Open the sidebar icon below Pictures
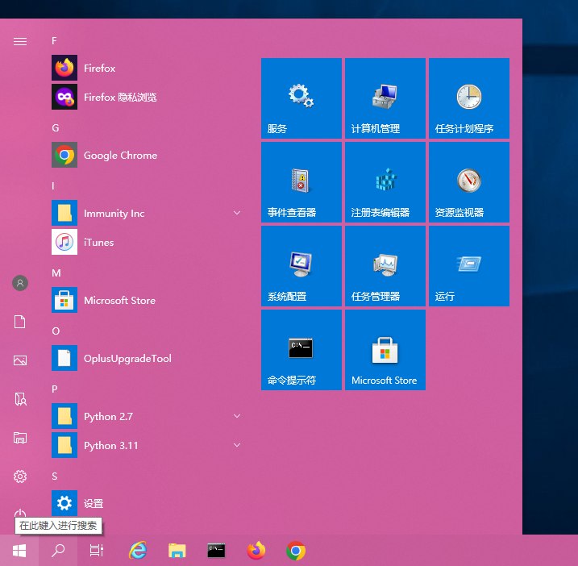 click(20, 399)
